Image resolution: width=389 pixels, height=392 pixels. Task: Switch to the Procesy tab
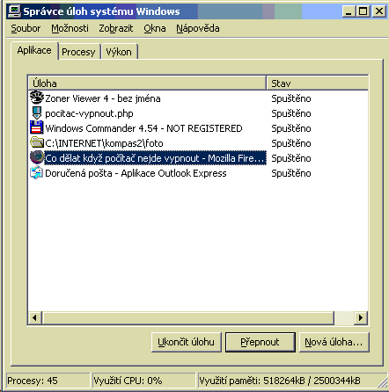78,52
